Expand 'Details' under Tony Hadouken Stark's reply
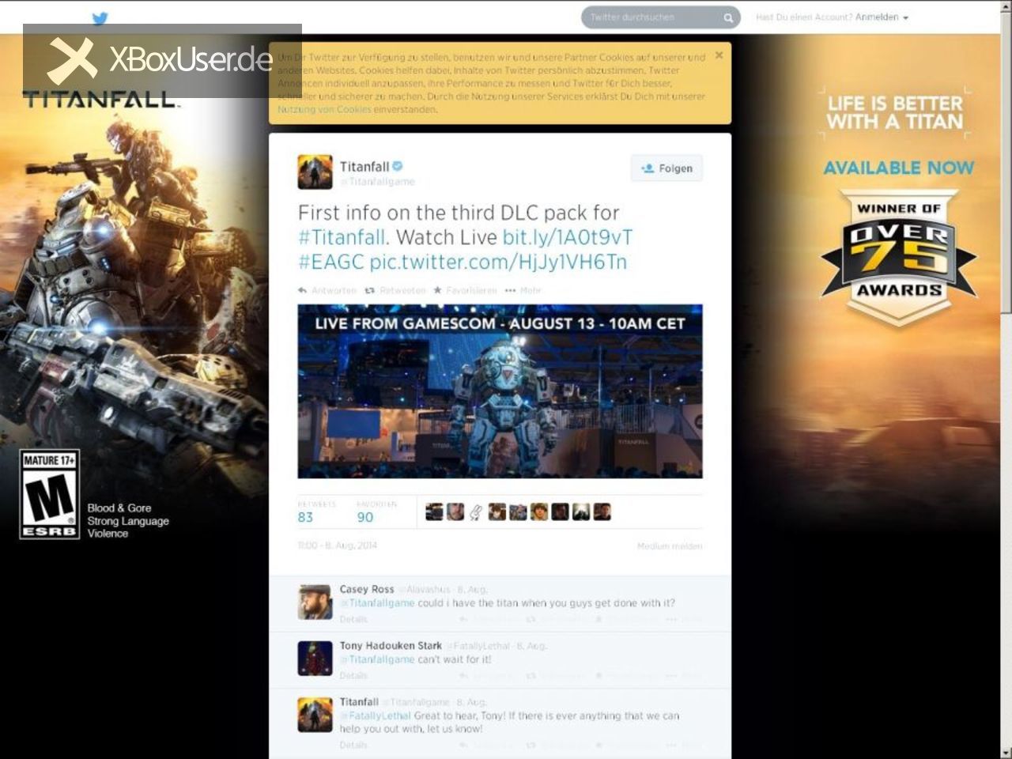1012x759 pixels. (x=353, y=675)
